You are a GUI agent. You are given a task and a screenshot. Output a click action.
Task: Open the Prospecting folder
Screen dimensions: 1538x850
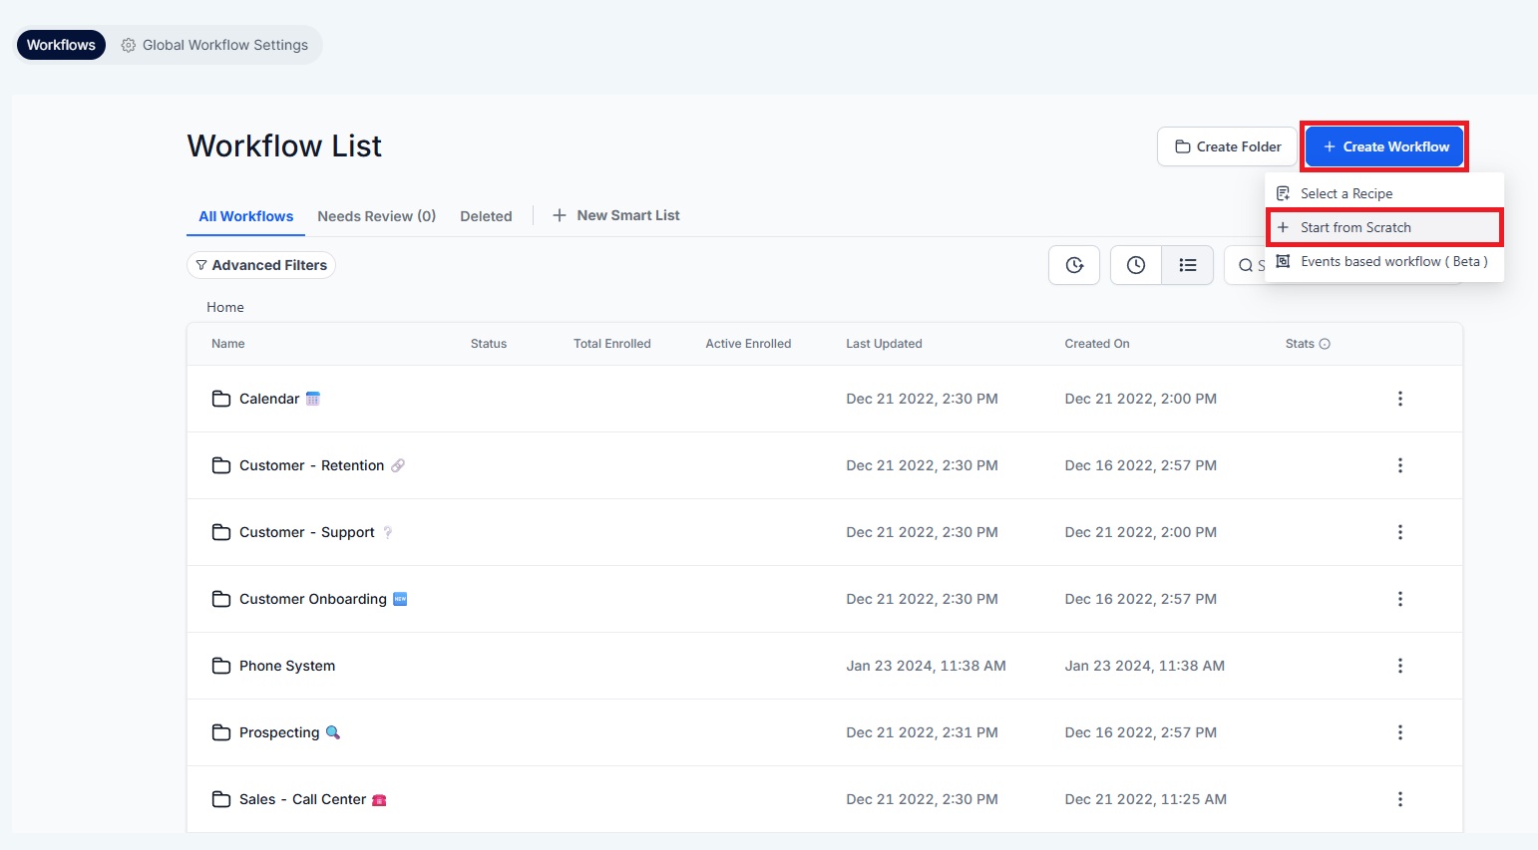[279, 732]
